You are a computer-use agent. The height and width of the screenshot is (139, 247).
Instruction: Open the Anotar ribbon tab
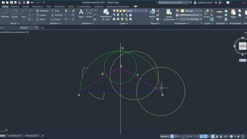pyautogui.click(x=26, y=7)
